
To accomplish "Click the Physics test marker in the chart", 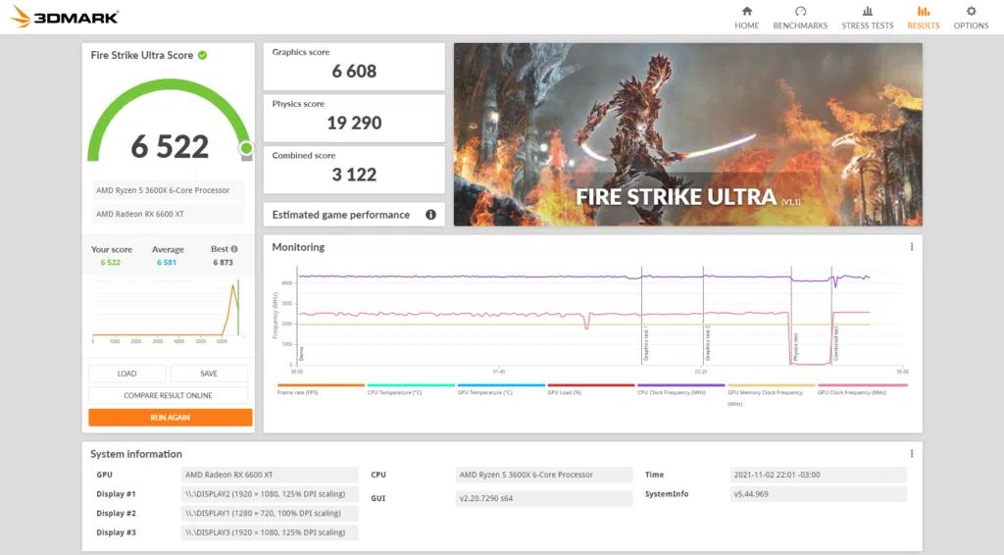I will 795,347.
